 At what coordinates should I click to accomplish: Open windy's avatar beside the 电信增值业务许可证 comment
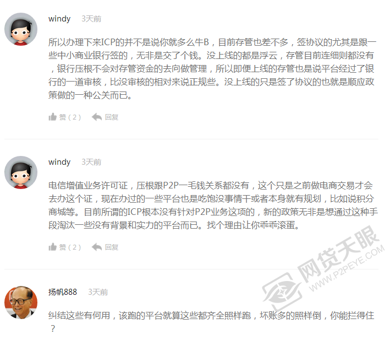pos(21,172)
